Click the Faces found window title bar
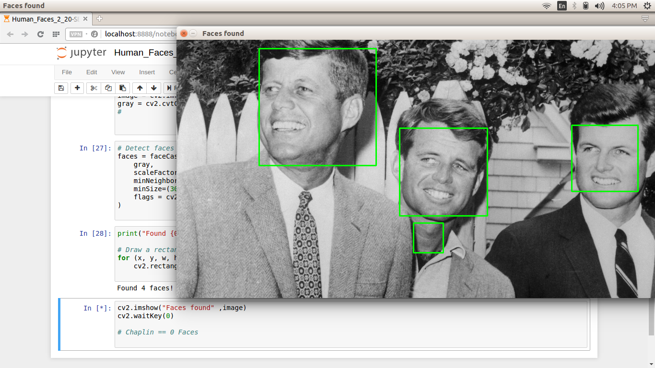This screenshot has height=368, width=655. (415, 33)
